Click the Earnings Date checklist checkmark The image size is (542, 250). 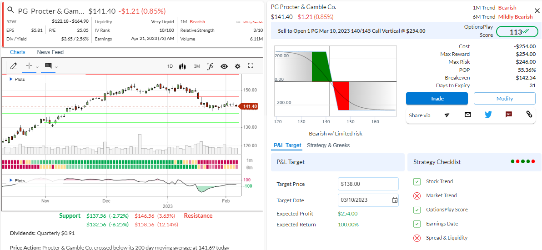tap(417, 224)
